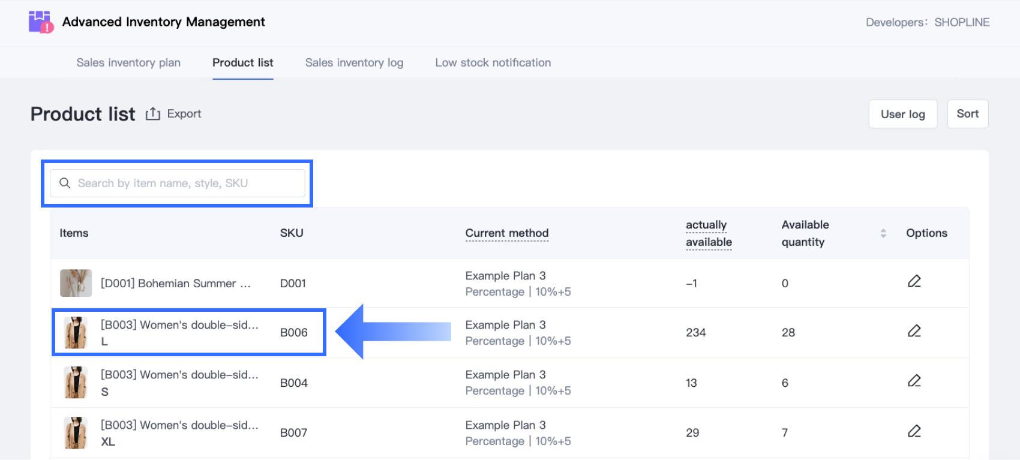1020x460 pixels.
Task: Click the search magnifier icon
Action: click(65, 183)
